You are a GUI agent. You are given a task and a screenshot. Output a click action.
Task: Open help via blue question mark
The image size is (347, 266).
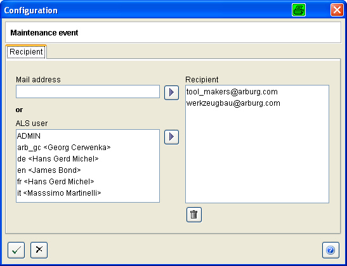click(x=331, y=250)
